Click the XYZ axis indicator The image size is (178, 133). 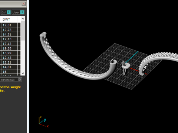pyautogui.click(x=44, y=122)
